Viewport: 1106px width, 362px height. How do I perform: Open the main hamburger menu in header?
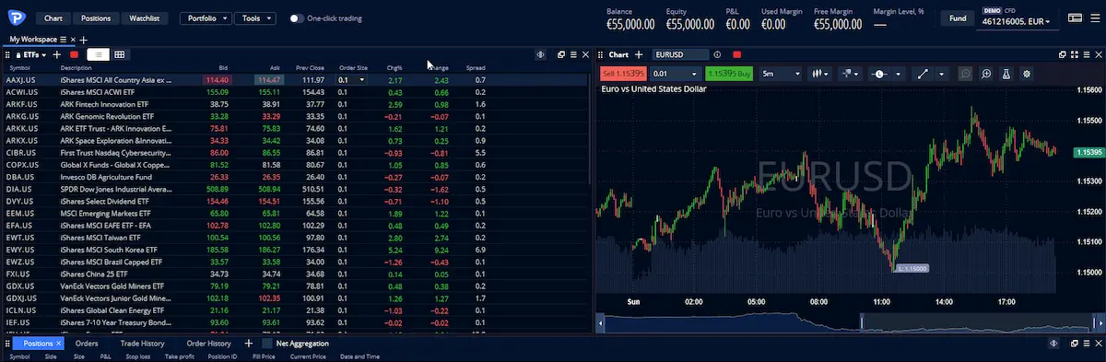pos(1095,18)
